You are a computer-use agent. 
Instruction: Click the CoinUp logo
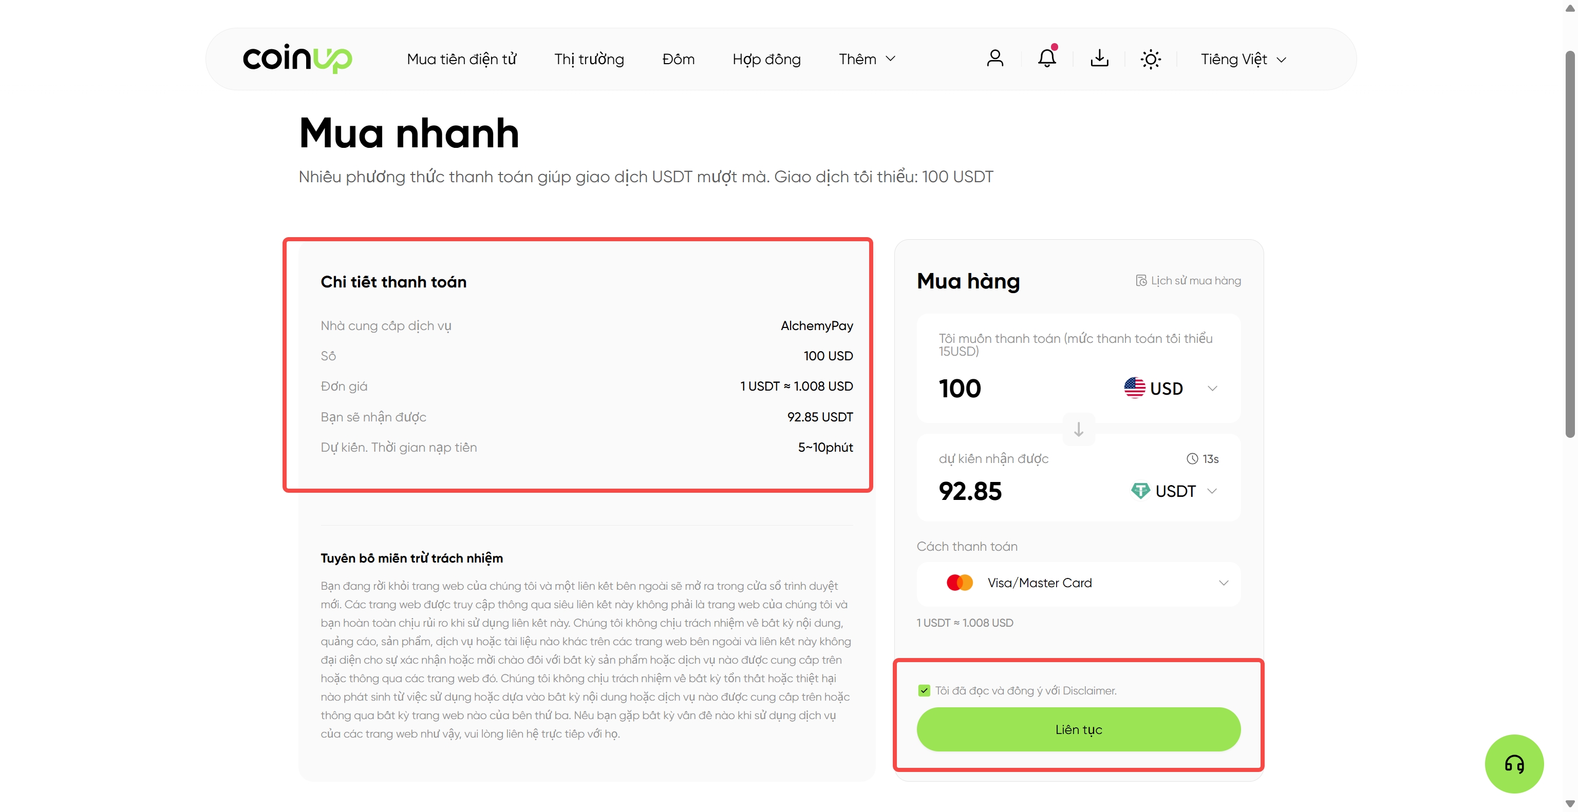point(298,59)
